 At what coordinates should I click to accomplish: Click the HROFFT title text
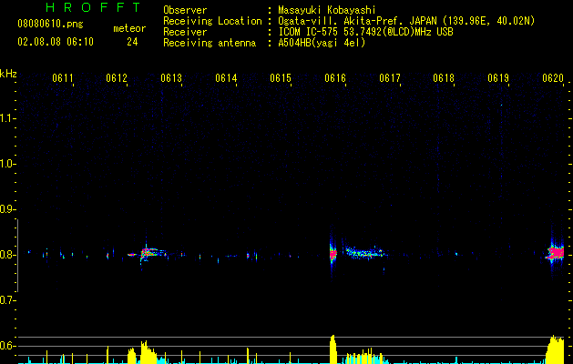tap(93, 7)
